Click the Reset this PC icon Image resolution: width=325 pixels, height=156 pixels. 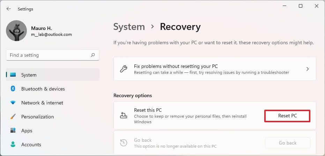(x=124, y=116)
